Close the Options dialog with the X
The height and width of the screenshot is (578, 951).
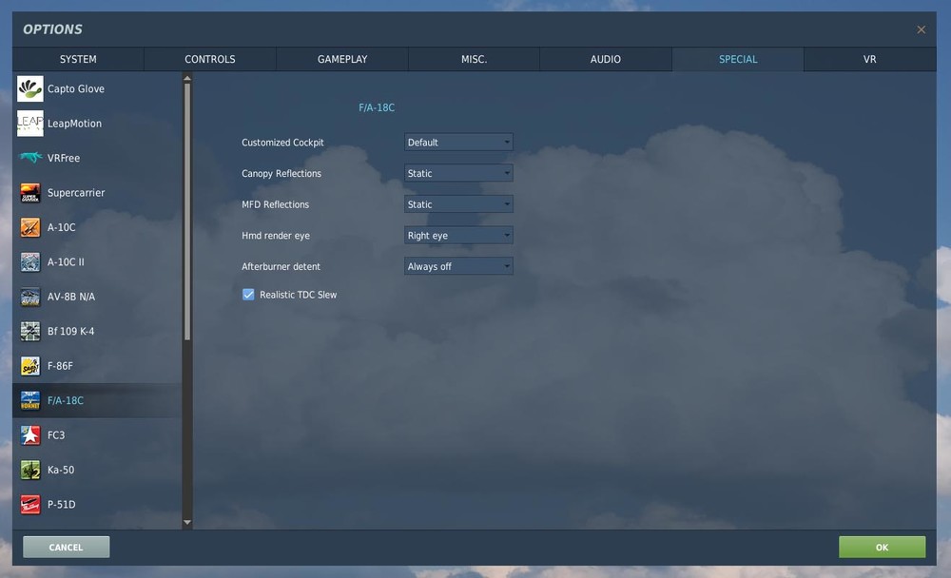click(921, 29)
